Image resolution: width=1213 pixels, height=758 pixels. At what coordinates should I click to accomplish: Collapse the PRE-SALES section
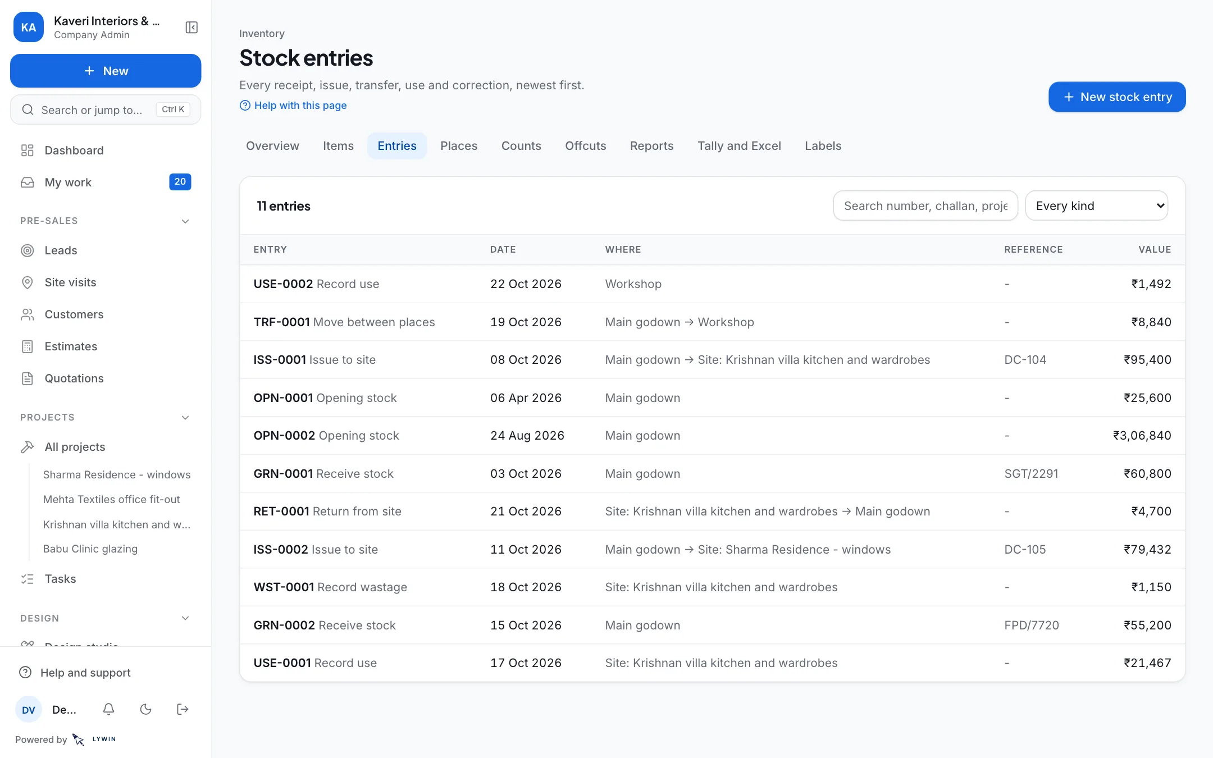185,221
